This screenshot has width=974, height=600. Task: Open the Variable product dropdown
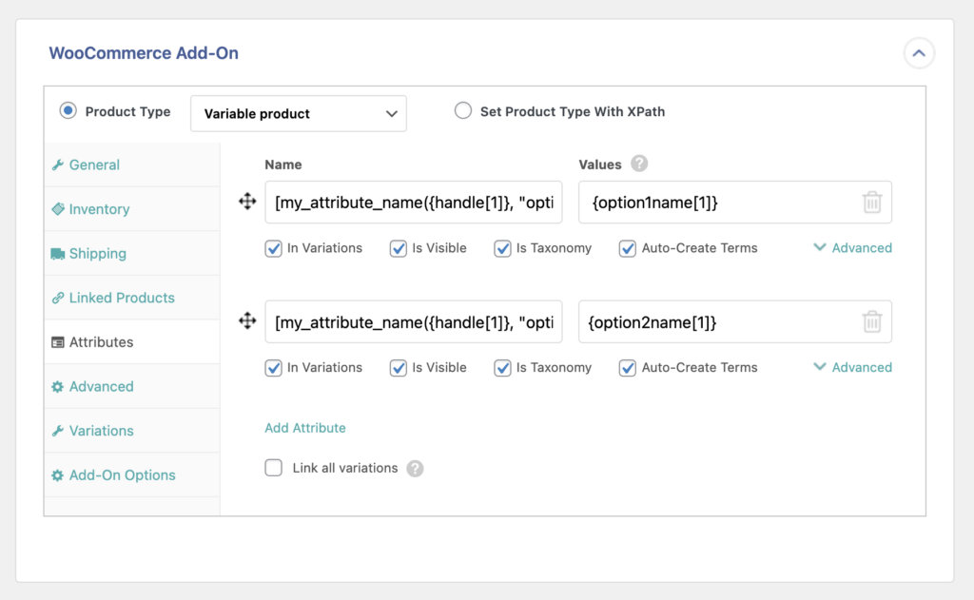point(298,112)
